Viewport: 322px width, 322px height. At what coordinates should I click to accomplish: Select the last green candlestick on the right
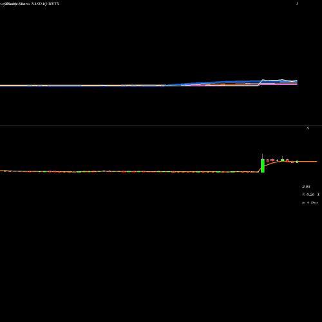pos(297,162)
